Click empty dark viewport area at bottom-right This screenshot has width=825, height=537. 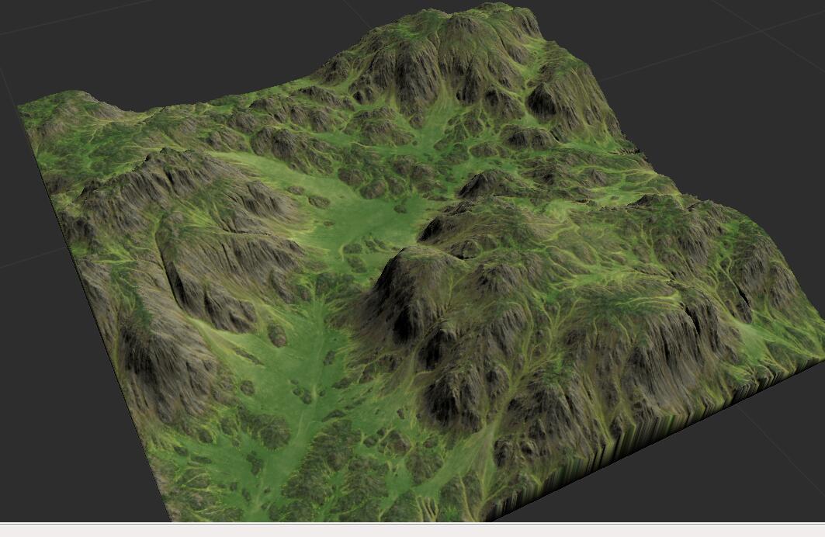tap(737, 481)
